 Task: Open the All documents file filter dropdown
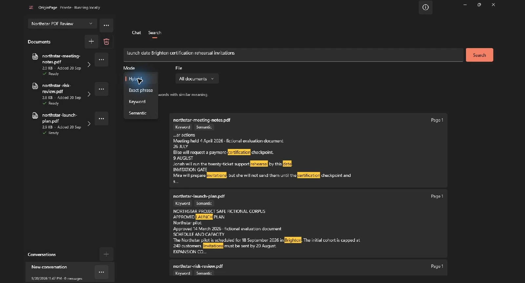click(197, 79)
